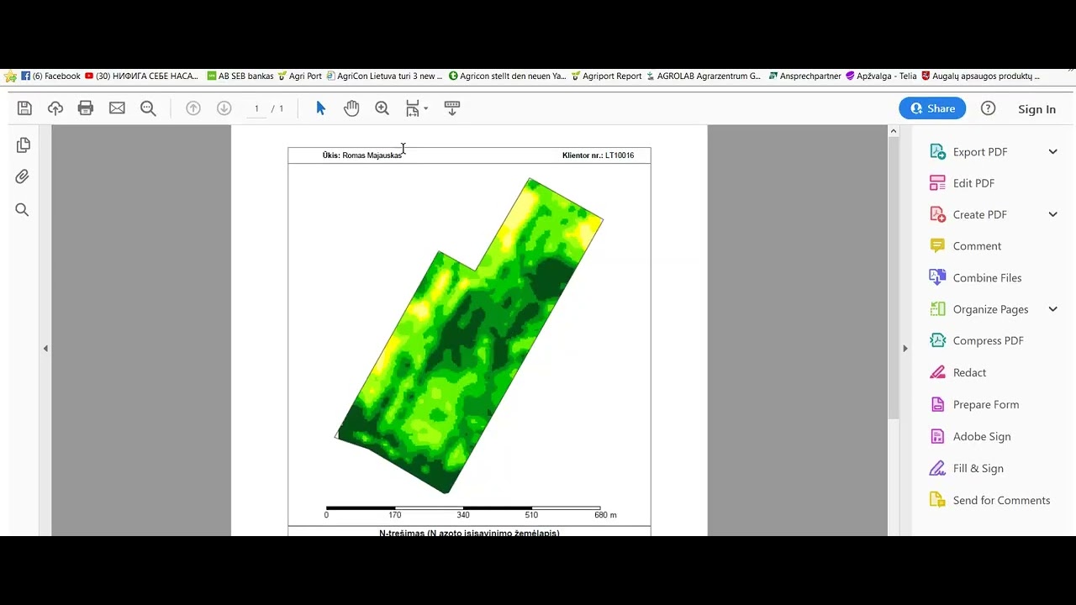
Task: Open the Facebook bookmark
Action: pyautogui.click(x=51, y=76)
